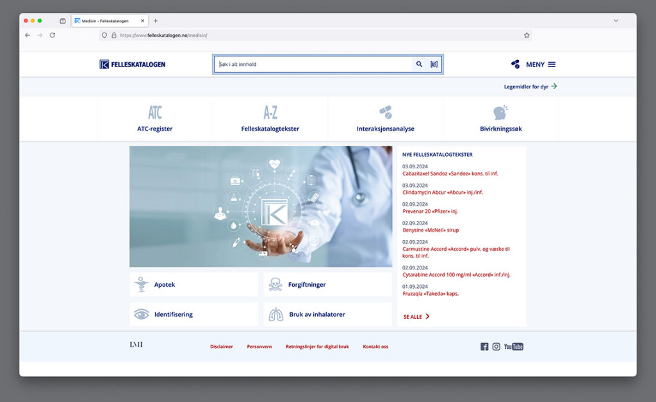Image resolution: width=656 pixels, height=402 pixels.
Task: Open the YouTube icon in footer
Action: tap(514, 346)
